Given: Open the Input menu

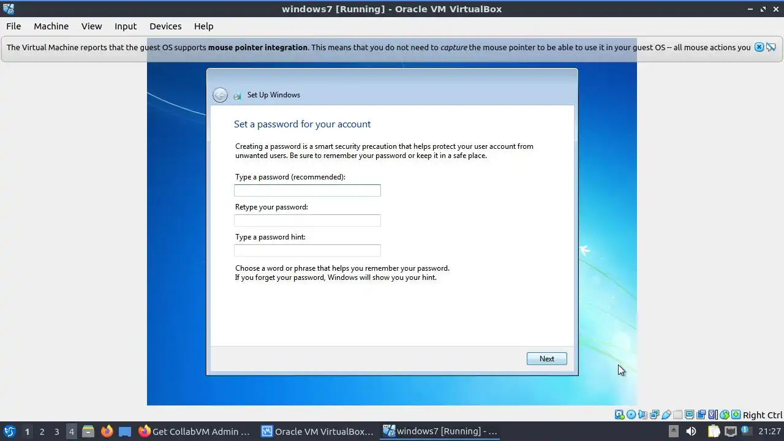Looking at the screenshot, I should [126, 26].
